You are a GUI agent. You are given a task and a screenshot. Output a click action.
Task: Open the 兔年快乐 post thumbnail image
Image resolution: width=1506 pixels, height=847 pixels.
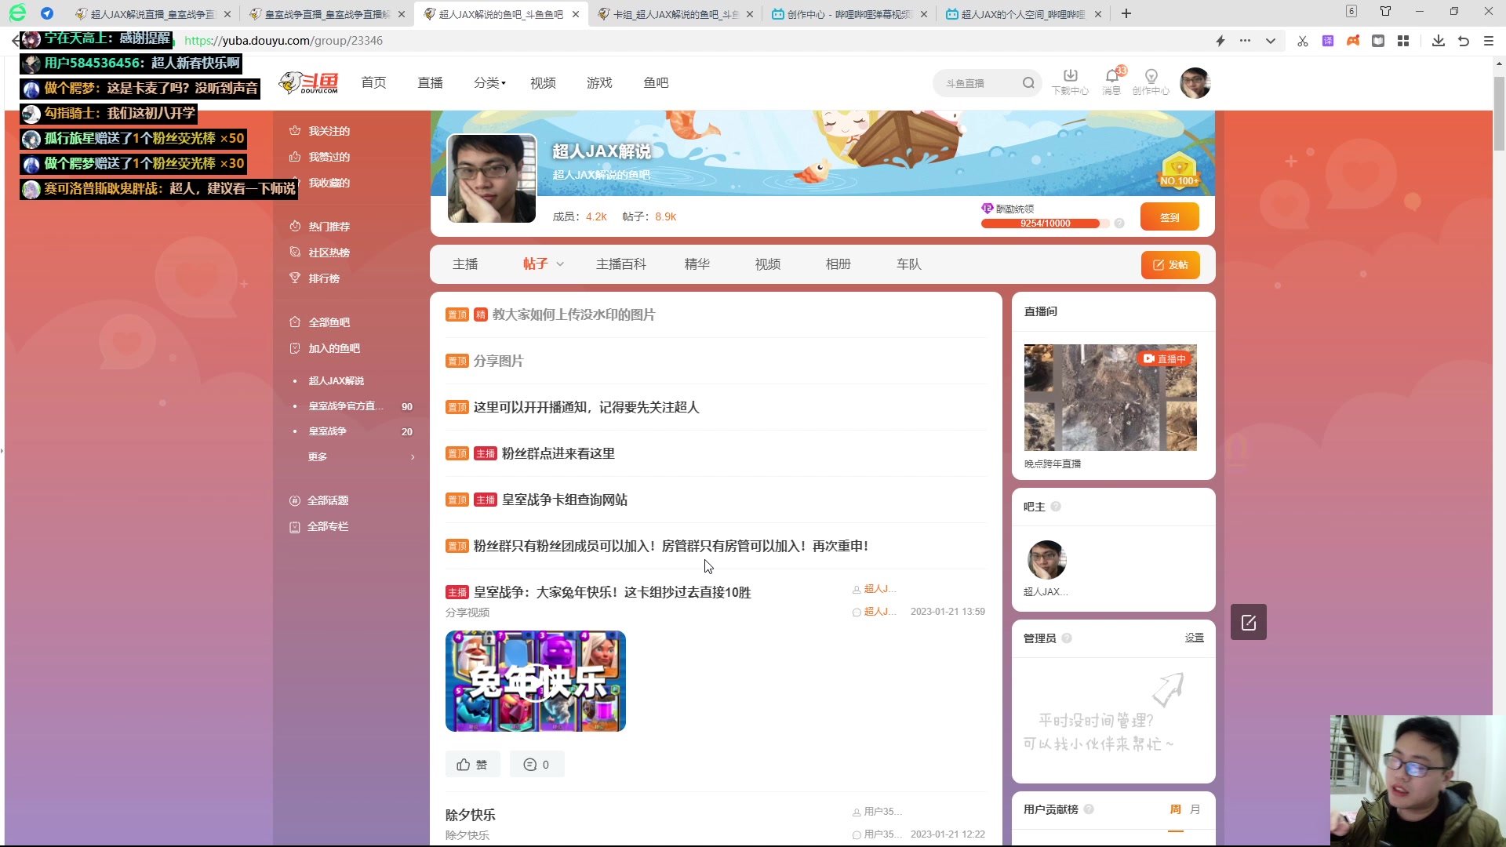(x=536, y=681)
